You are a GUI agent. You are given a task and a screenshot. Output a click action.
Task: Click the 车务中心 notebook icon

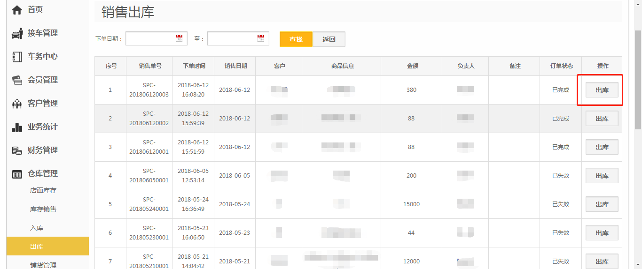tap(17, 57)
